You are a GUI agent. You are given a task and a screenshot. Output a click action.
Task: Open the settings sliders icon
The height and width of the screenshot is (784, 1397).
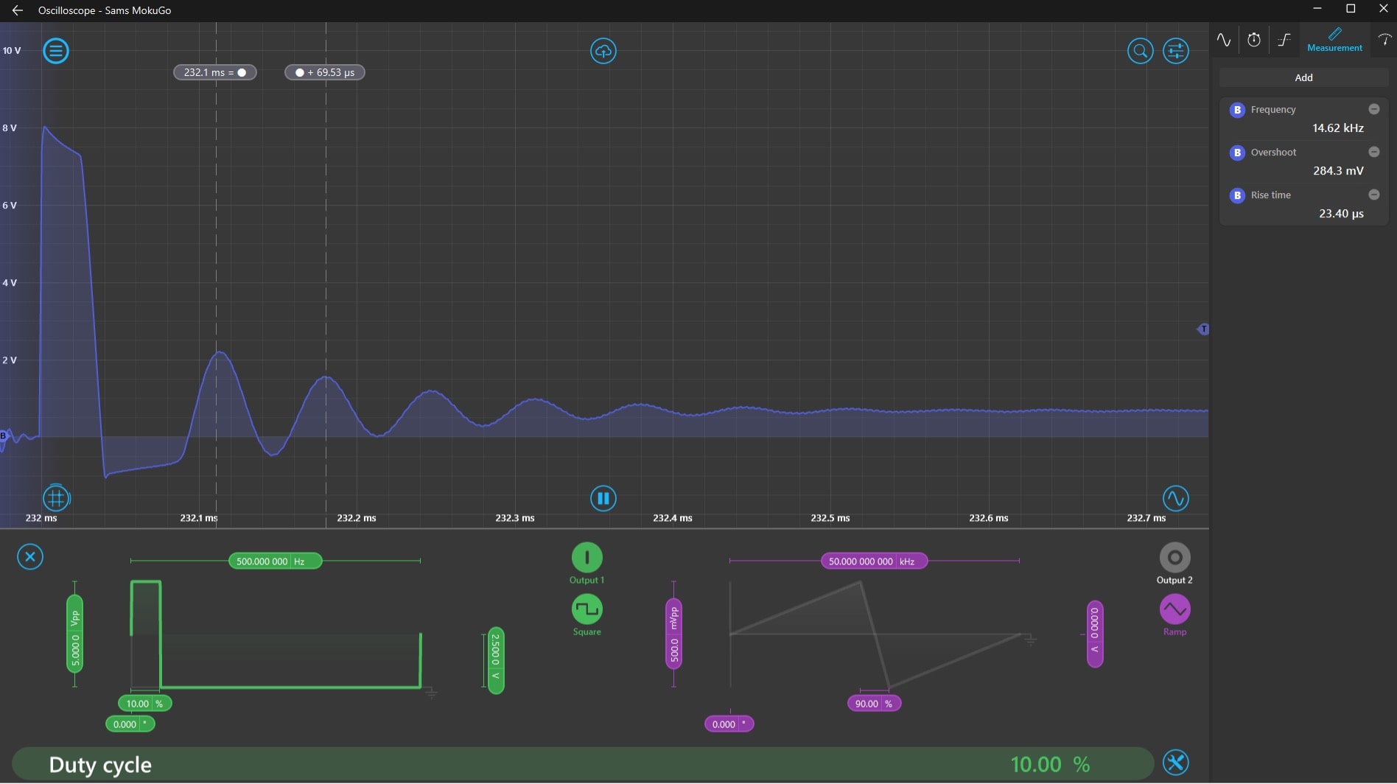(x=1175, y=51)
